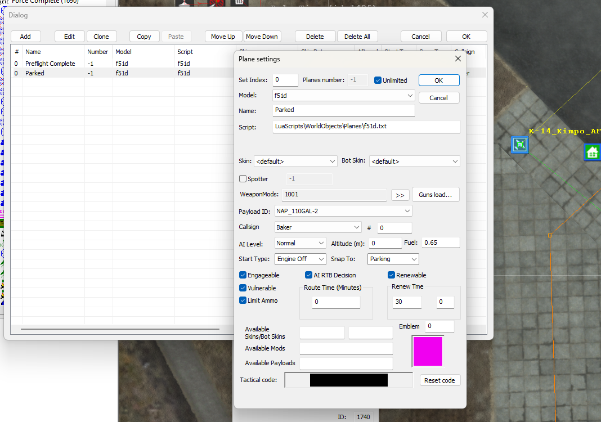Click the Reset code button
Screen dimensions: 601x422
click(439, 380)
